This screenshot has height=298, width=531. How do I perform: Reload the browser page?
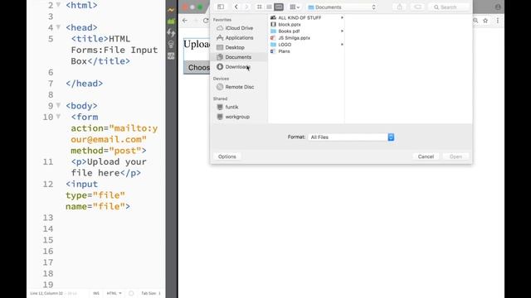click(206, 20)
